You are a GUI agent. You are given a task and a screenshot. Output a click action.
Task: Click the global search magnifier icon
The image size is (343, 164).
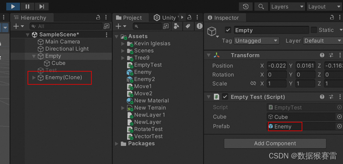coord(261,7)
